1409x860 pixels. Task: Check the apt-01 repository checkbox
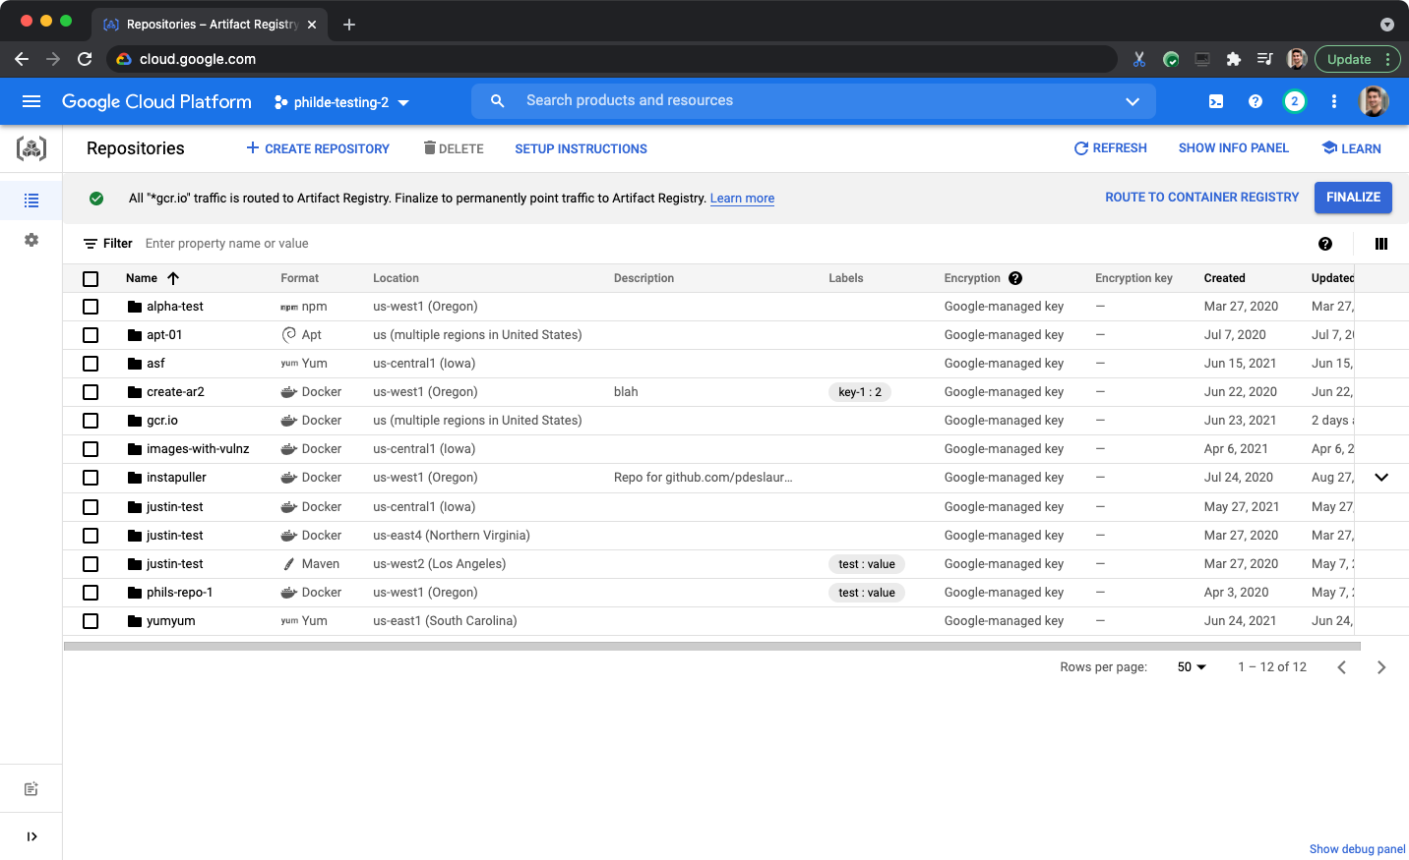coord(91,335)
